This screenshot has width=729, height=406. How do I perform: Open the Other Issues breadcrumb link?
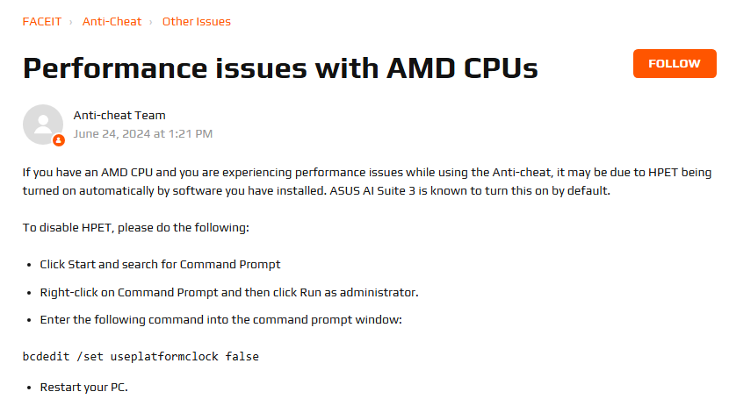pyautogui.click(x=196, y=22)
